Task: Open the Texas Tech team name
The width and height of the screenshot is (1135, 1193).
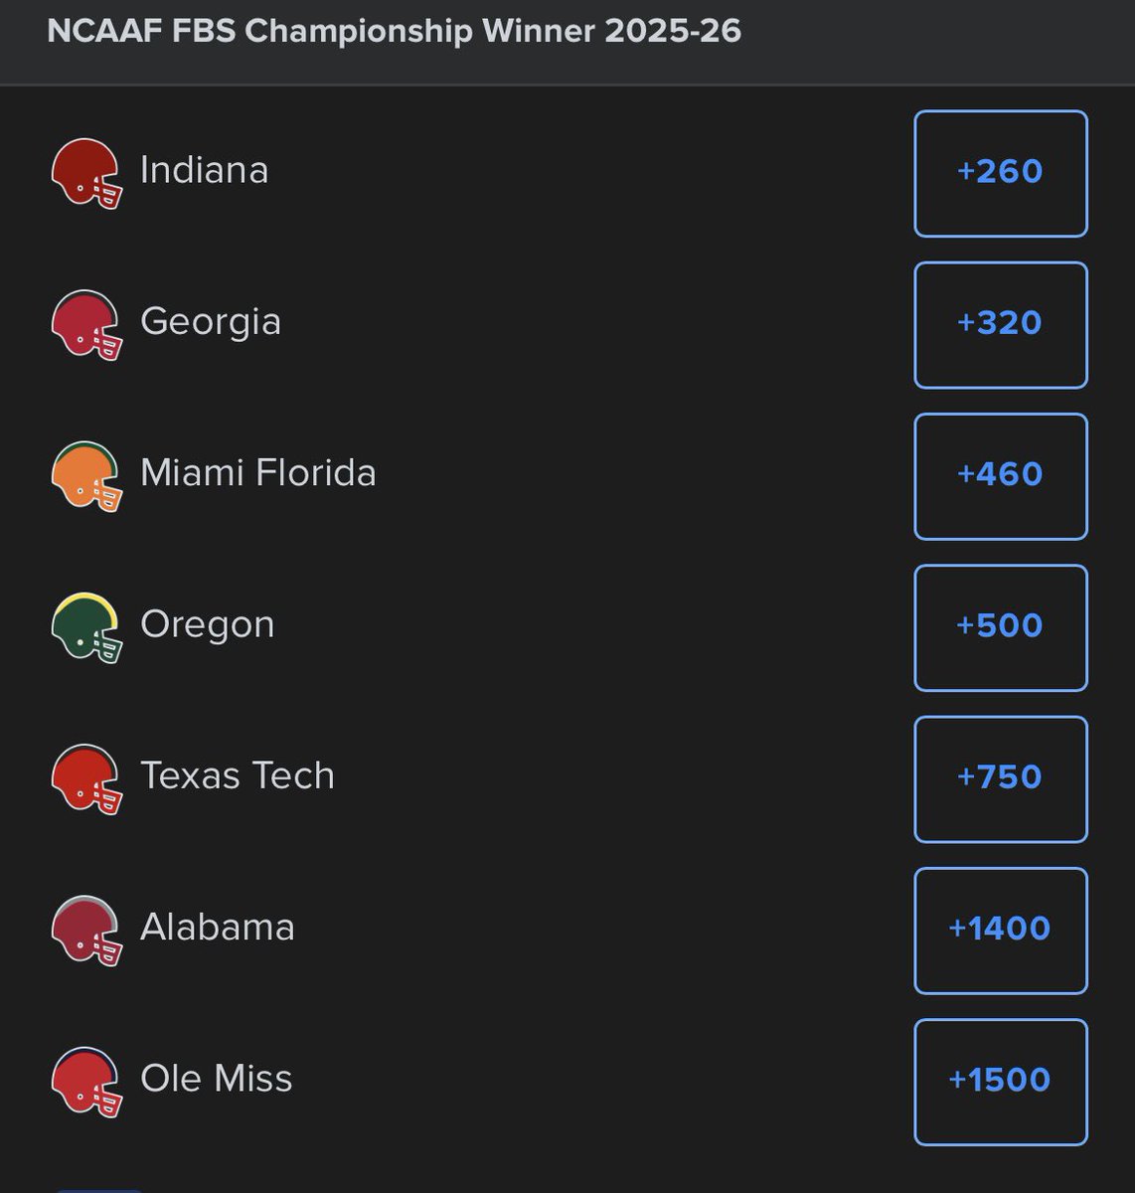Action: 238,775
